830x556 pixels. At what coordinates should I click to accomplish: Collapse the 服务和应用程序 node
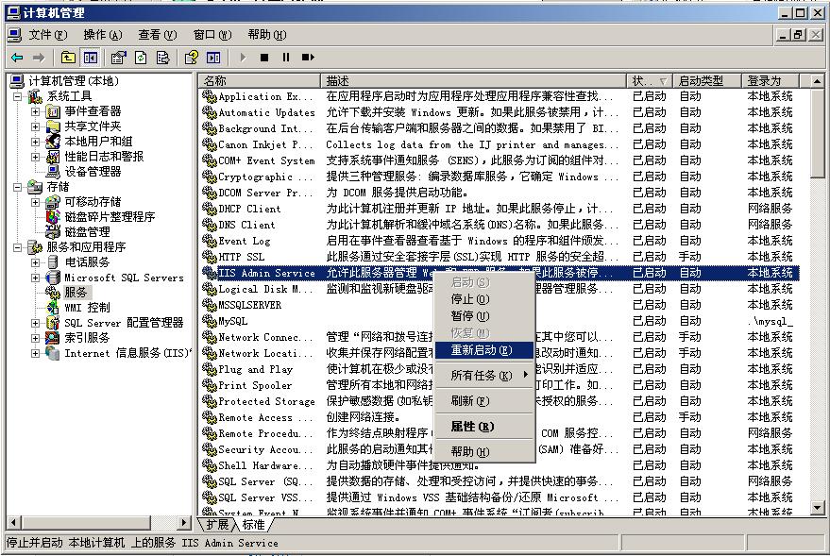pos(18,247)
